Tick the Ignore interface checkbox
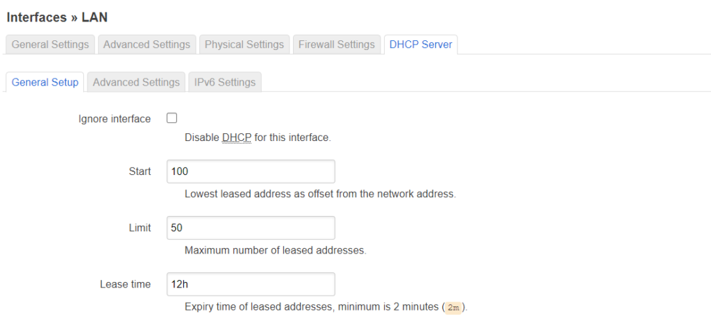Screen dimensions: 711x332 (x=172, y=119)
